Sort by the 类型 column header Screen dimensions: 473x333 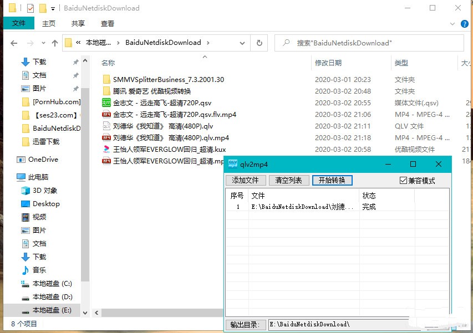click(401, 63)
